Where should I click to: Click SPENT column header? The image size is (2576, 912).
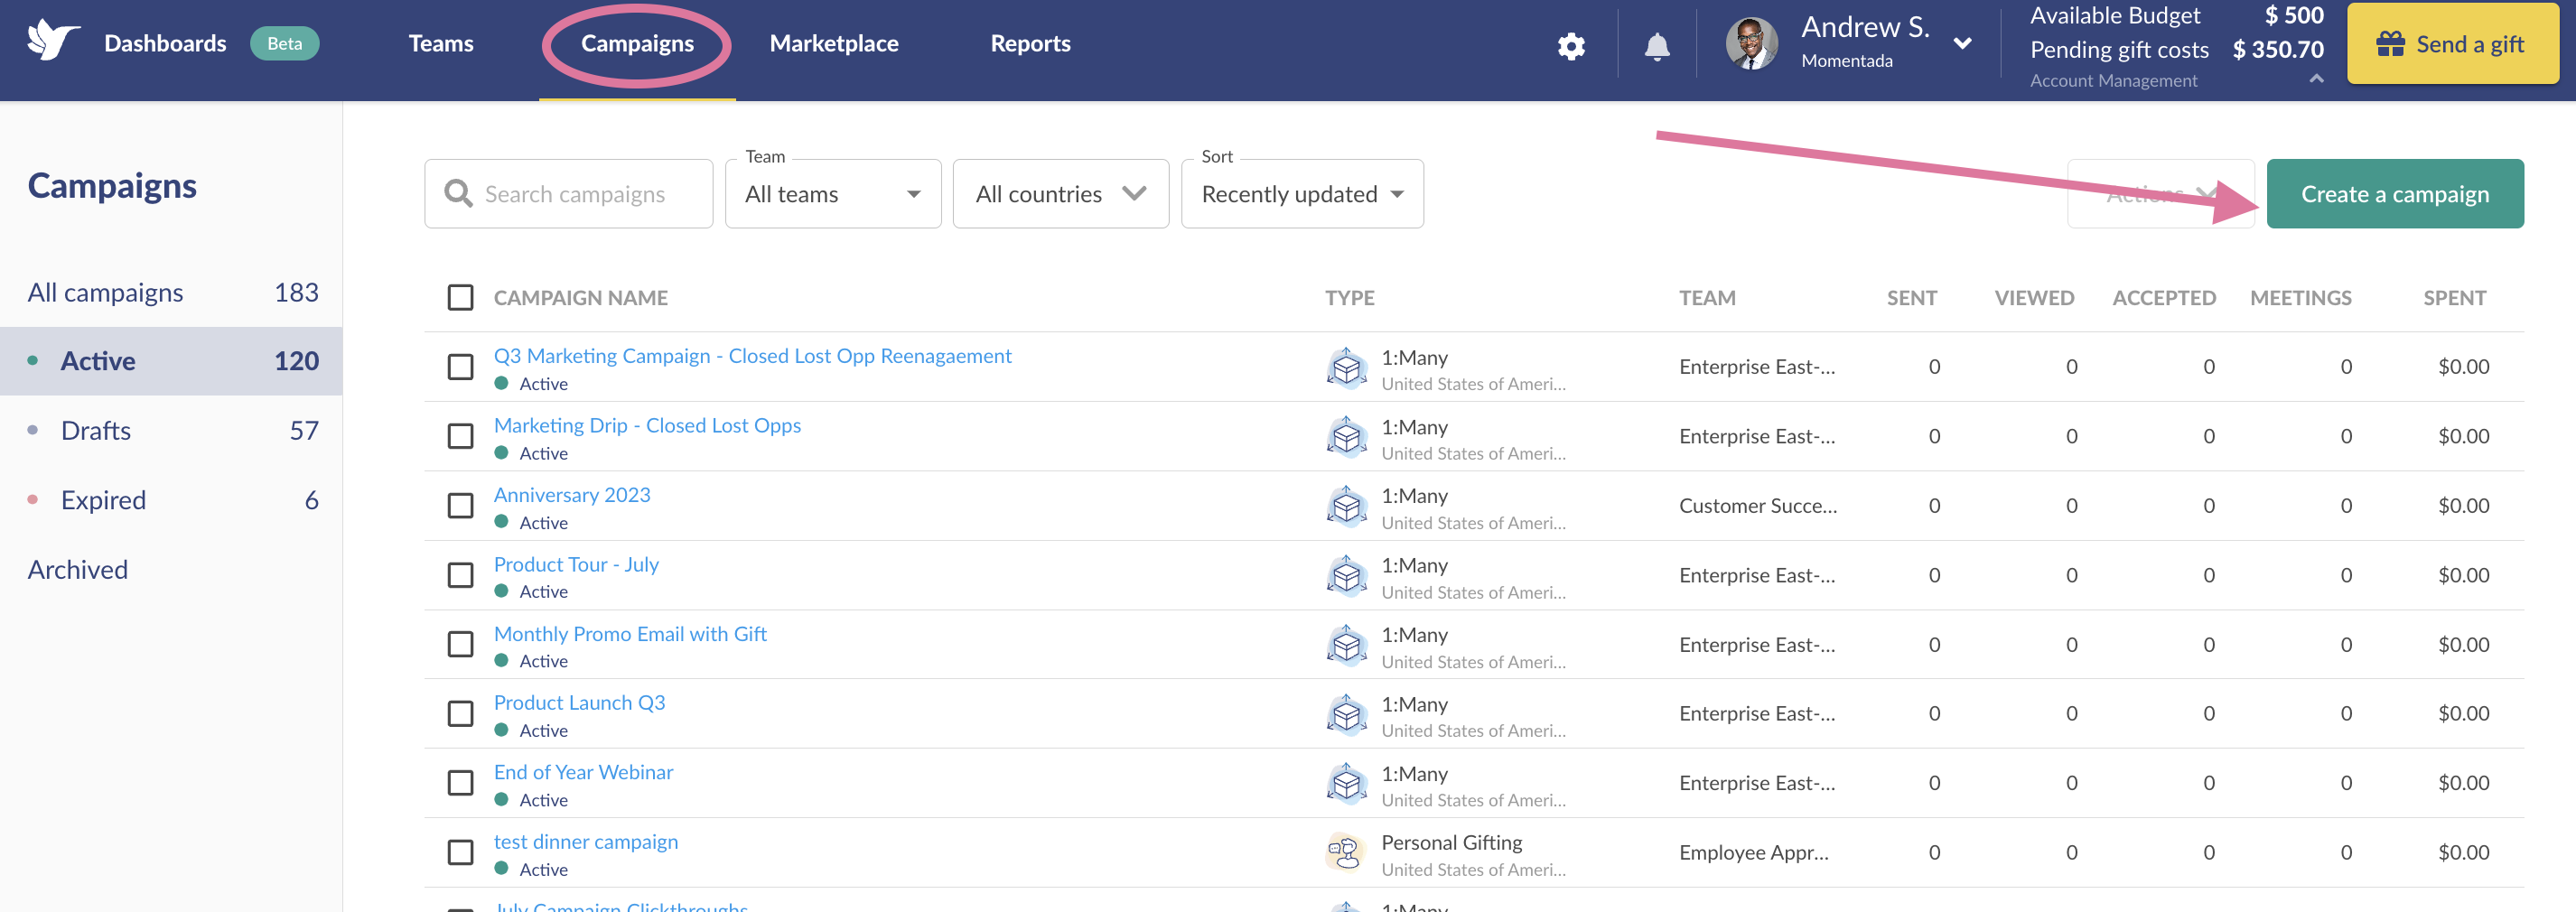(2454, 298)
